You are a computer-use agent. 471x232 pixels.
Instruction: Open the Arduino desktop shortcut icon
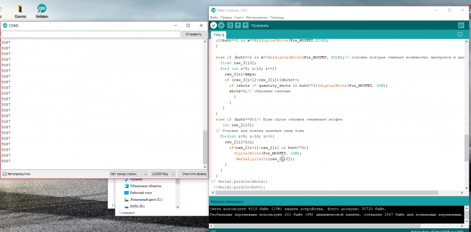[x=42, y=11]
